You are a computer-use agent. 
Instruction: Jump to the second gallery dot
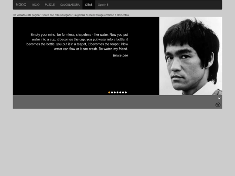click(112, 92)
